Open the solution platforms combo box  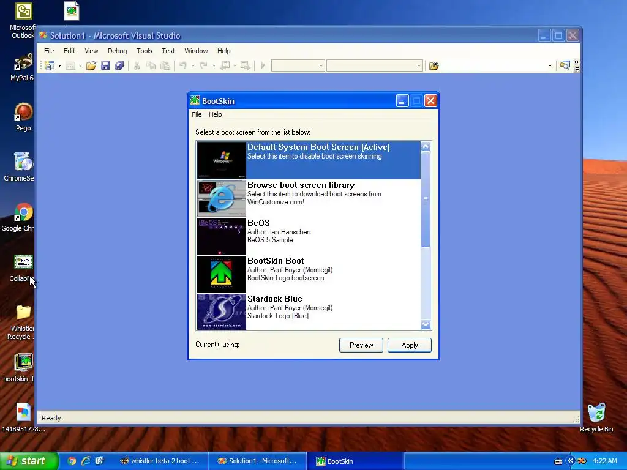coord(374,65)
